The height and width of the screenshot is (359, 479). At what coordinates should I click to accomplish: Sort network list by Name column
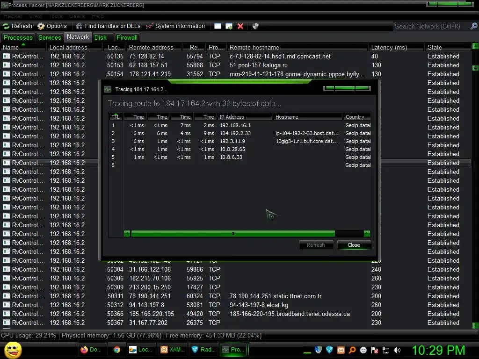(23, 47)
